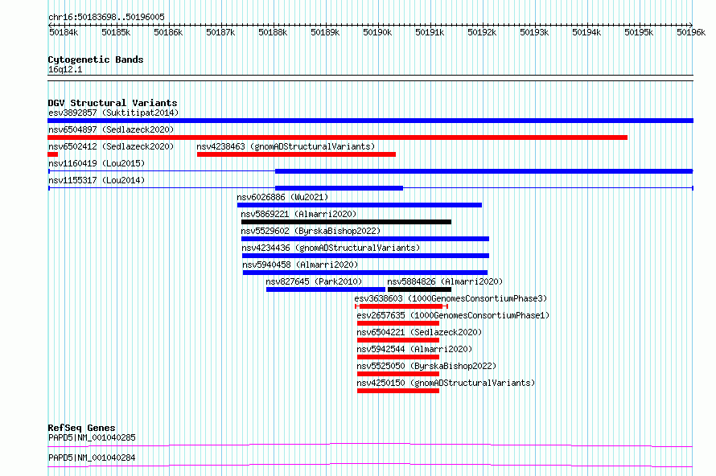Screen dimensions: 716x476
Task: Click the 50188k ruler tick label
Action: 273,32
